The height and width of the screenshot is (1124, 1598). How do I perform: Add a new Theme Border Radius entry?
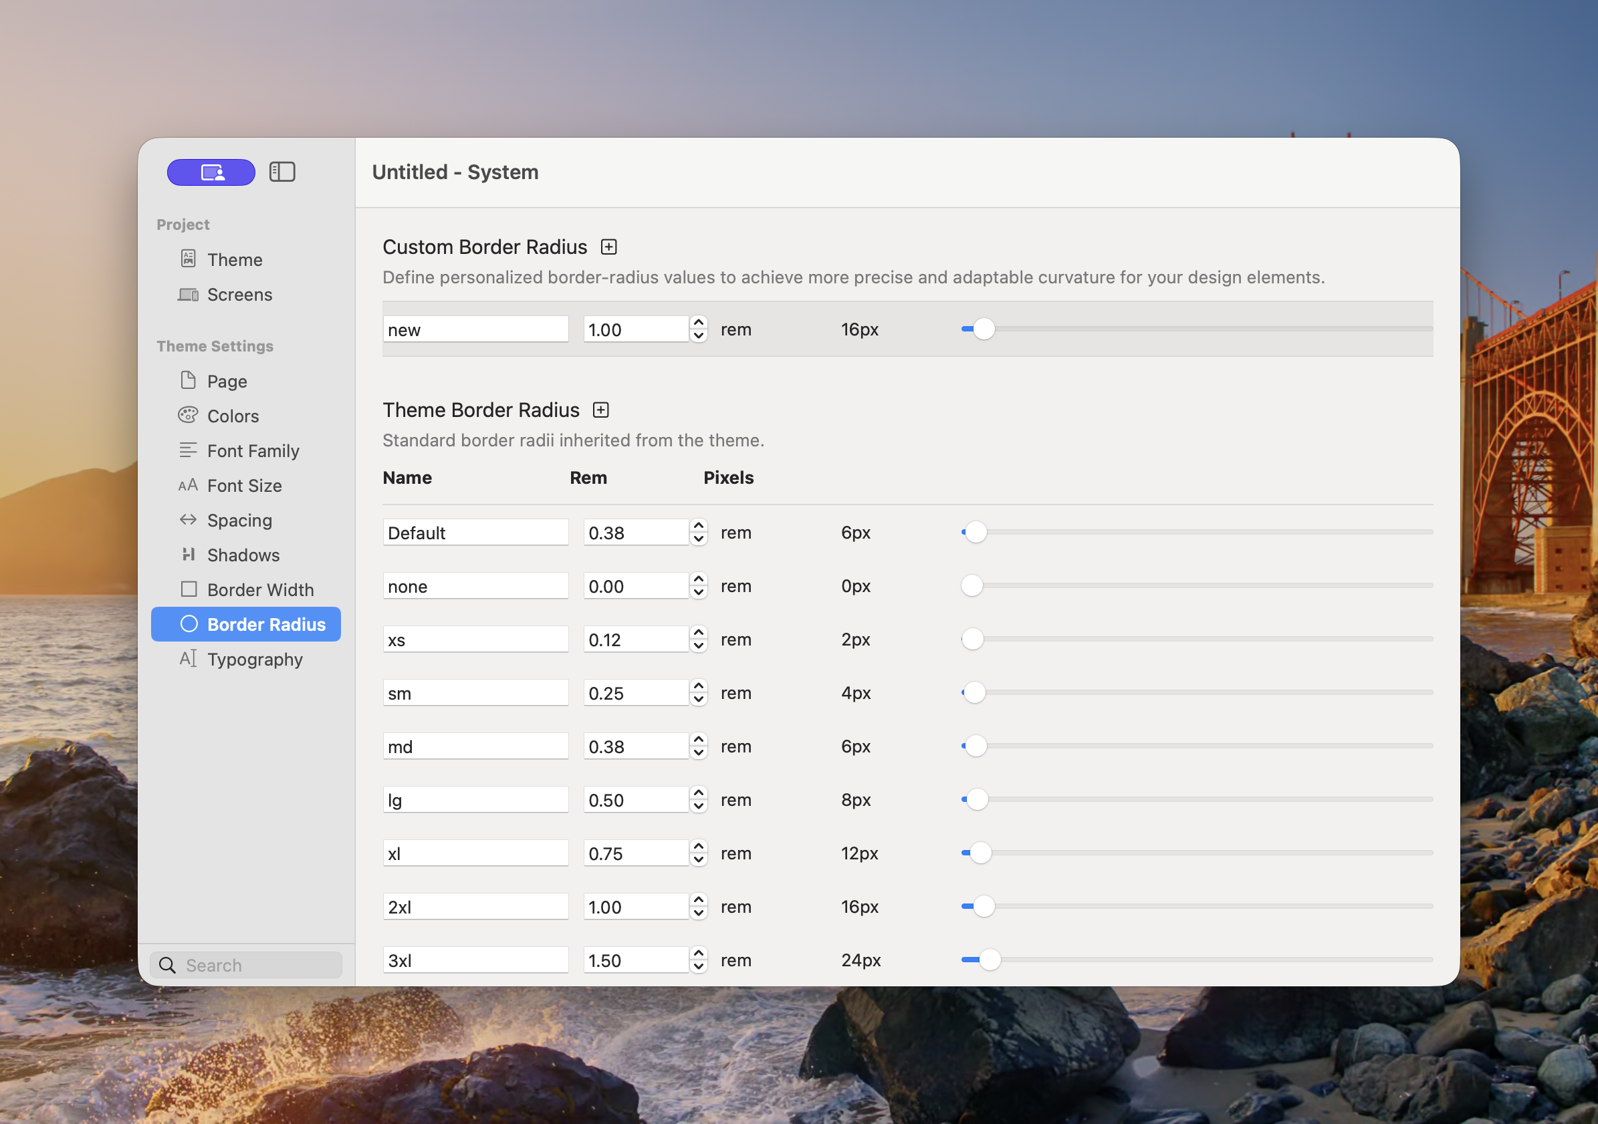point(600,410)
